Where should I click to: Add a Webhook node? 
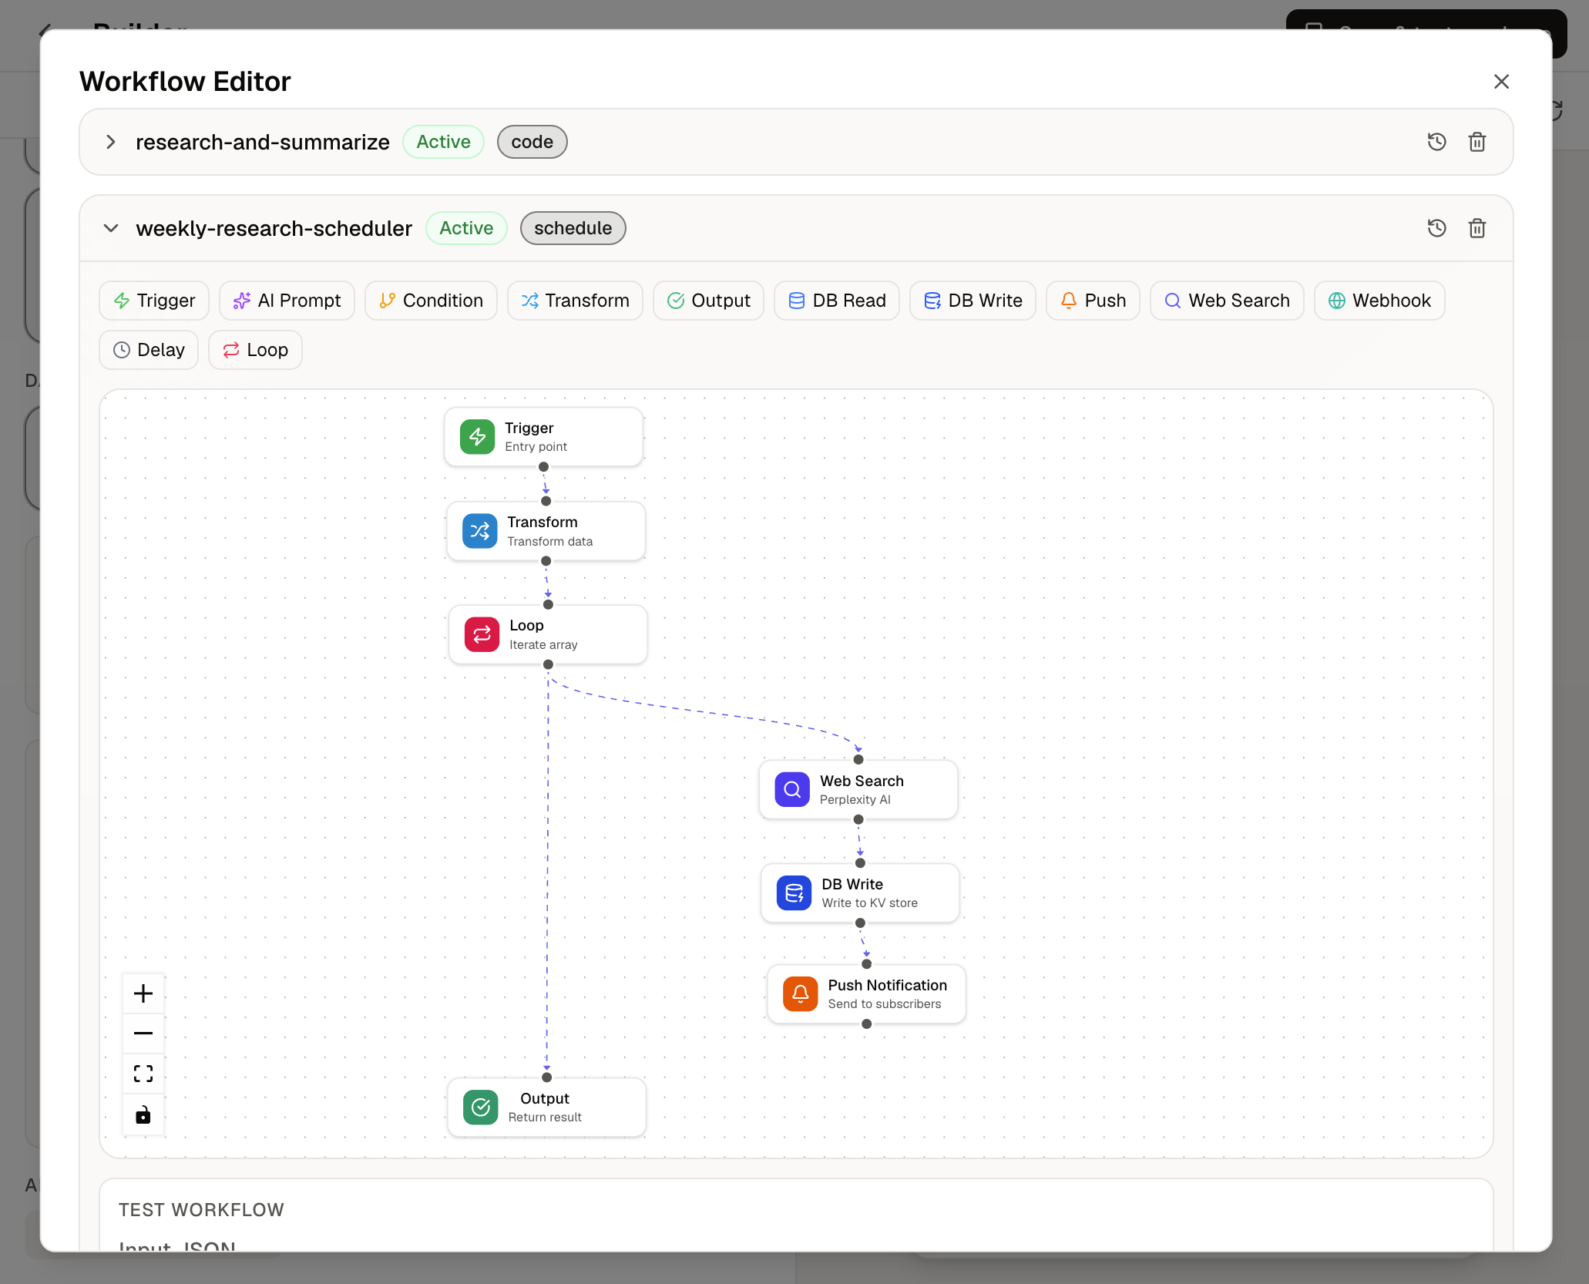pos(1379,301)
